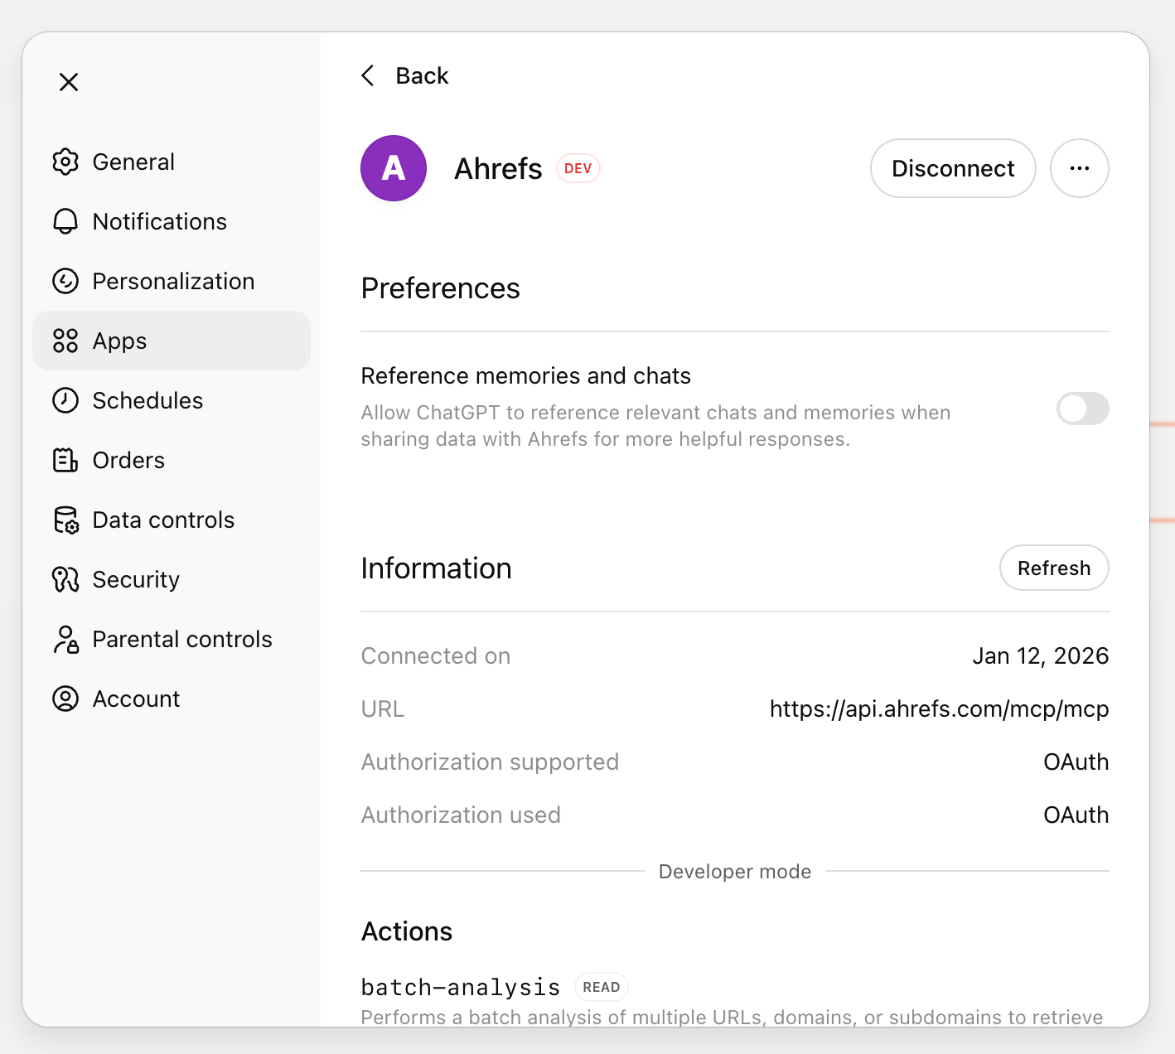Close the settings dialog
Image resolution: width=1175 pixels, height=1054 pixels.
click(69, 82)
